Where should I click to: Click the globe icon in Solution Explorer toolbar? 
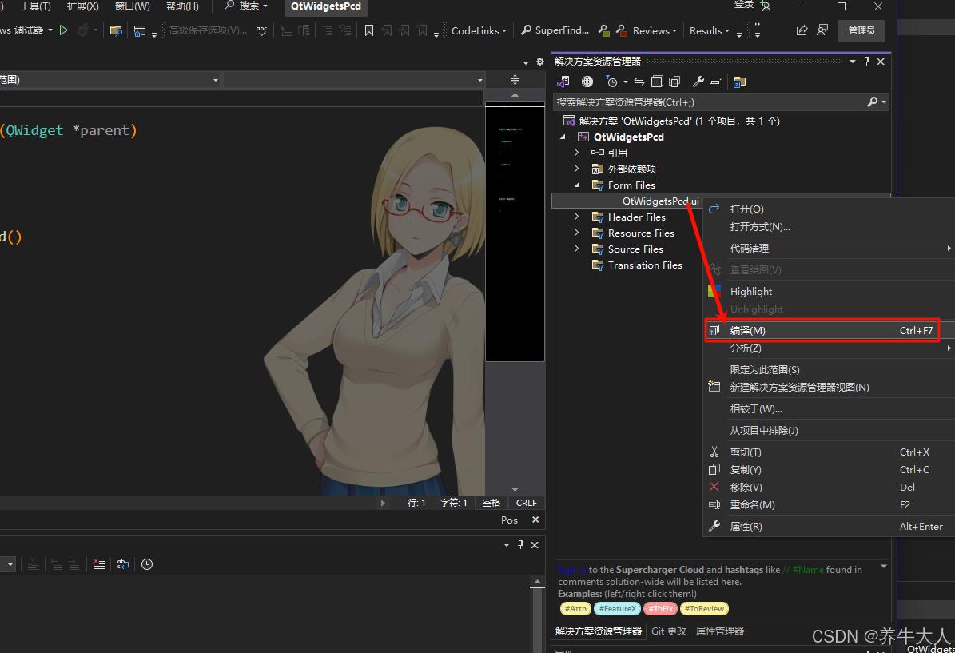587,82
